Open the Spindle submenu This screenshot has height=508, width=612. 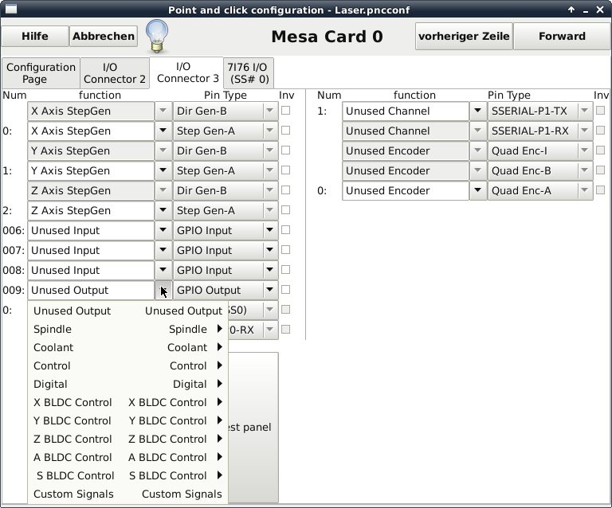tap(127, 329)
